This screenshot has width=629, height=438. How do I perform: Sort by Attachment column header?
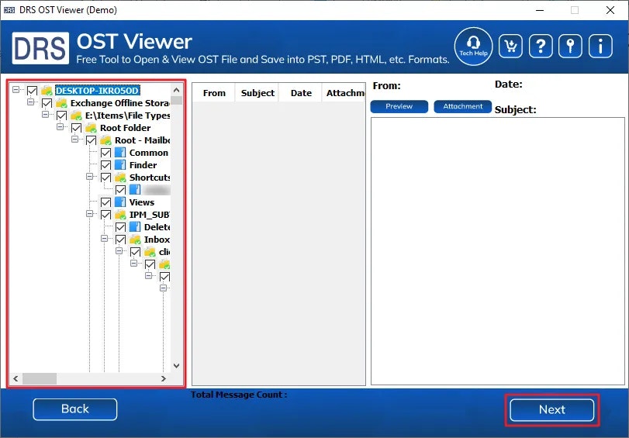coord(344,93)
